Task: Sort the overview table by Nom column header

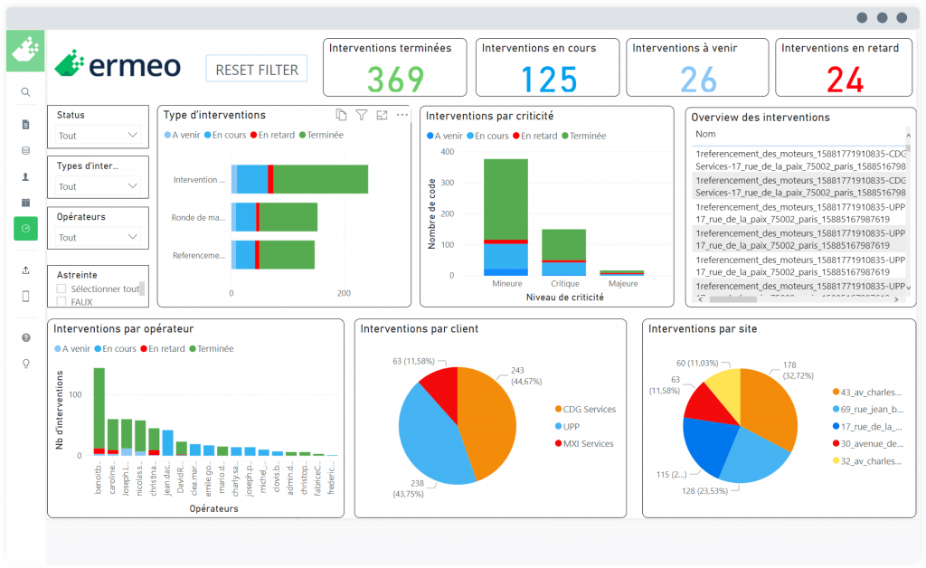Action: coord(705,133)
